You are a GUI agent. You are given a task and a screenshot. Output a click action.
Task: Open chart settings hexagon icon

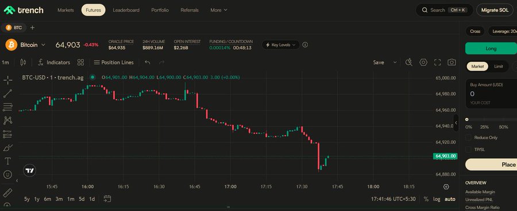pyautogui.click(x=423, y=62)
